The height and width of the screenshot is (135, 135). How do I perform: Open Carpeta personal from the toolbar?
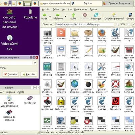point(114,17)
